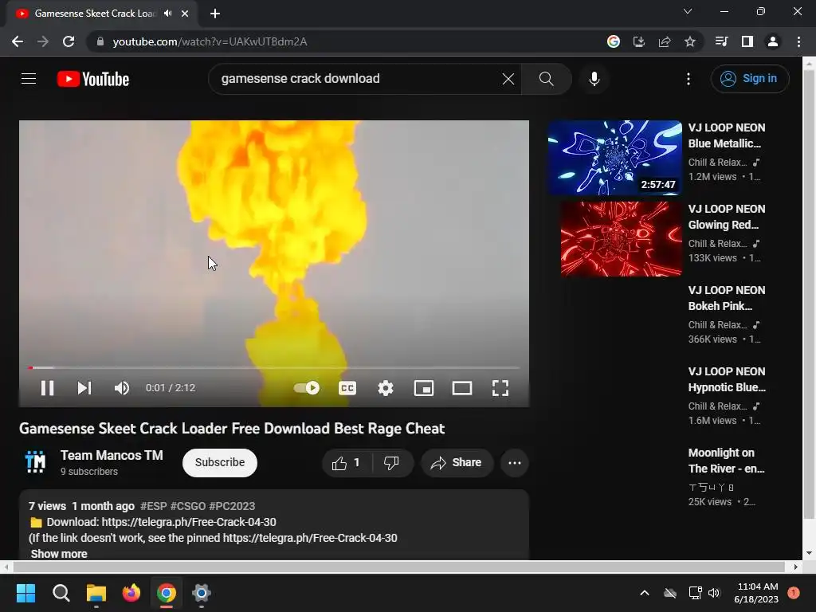816x612 pixels.
Task: Open Chrome profile icon
Action: click(773, 41)
